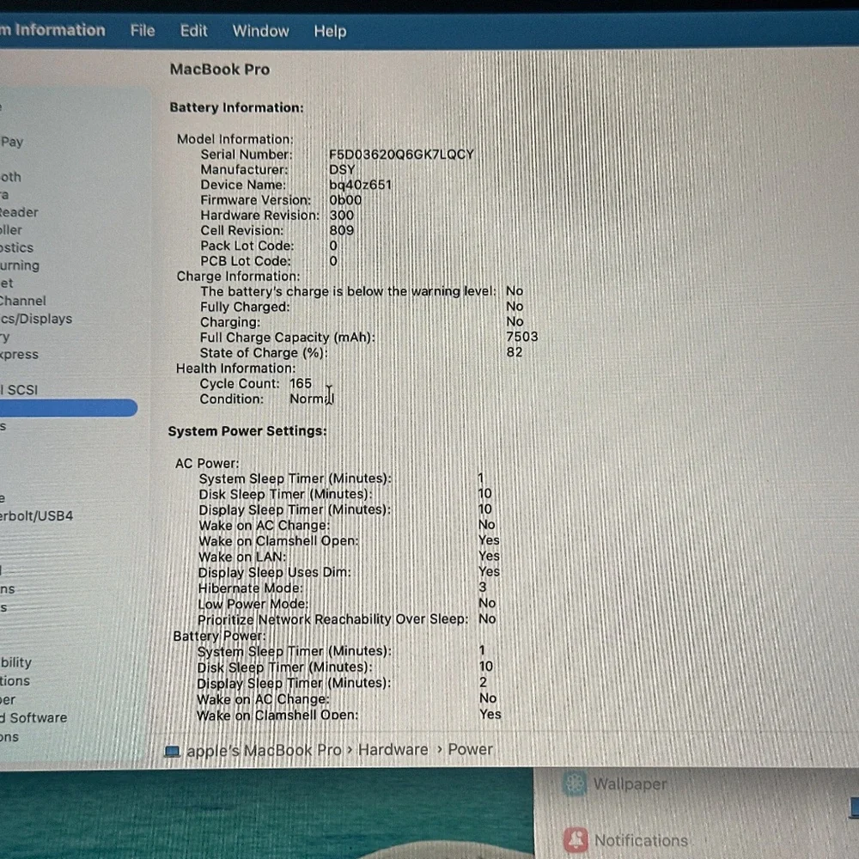
Task: Click serial number F5D03620Q6GK7LQCY
Action: click(401, 155)
